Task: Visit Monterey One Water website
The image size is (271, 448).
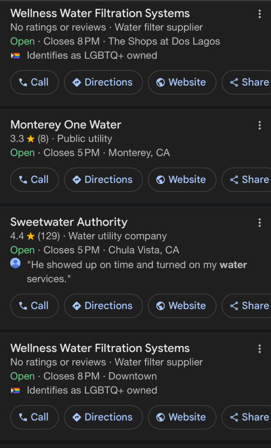Action: coord(181,180)
